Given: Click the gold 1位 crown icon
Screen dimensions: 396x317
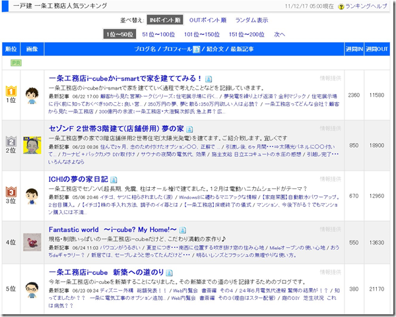Looking at the screenshot, I should click(11, 91).
